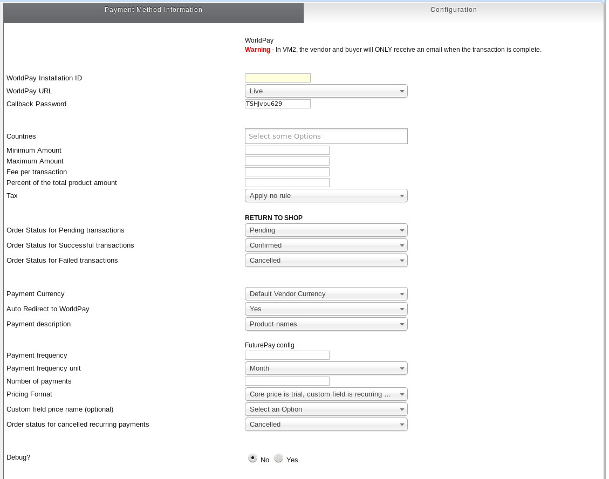This screenshot has width=609, height=479.
Task: Focus the Minimum Amount field
Action: (287, 150)
